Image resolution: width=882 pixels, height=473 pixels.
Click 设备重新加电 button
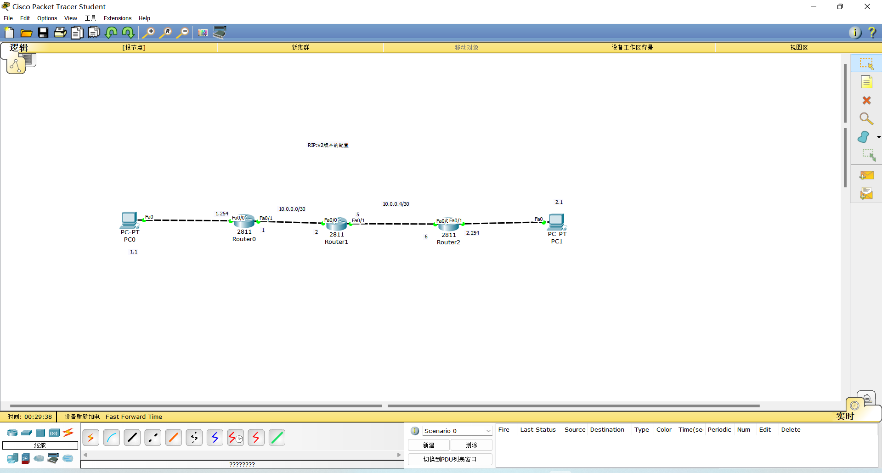pos(82,417)
